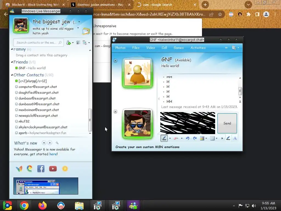Screen dimensions: 281x211
Task: Select contact skylerclockymsn@escargot.chat
Action: coord(43,127)
